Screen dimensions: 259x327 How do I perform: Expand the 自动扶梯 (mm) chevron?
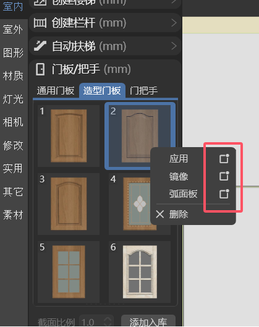click(174, 46)
